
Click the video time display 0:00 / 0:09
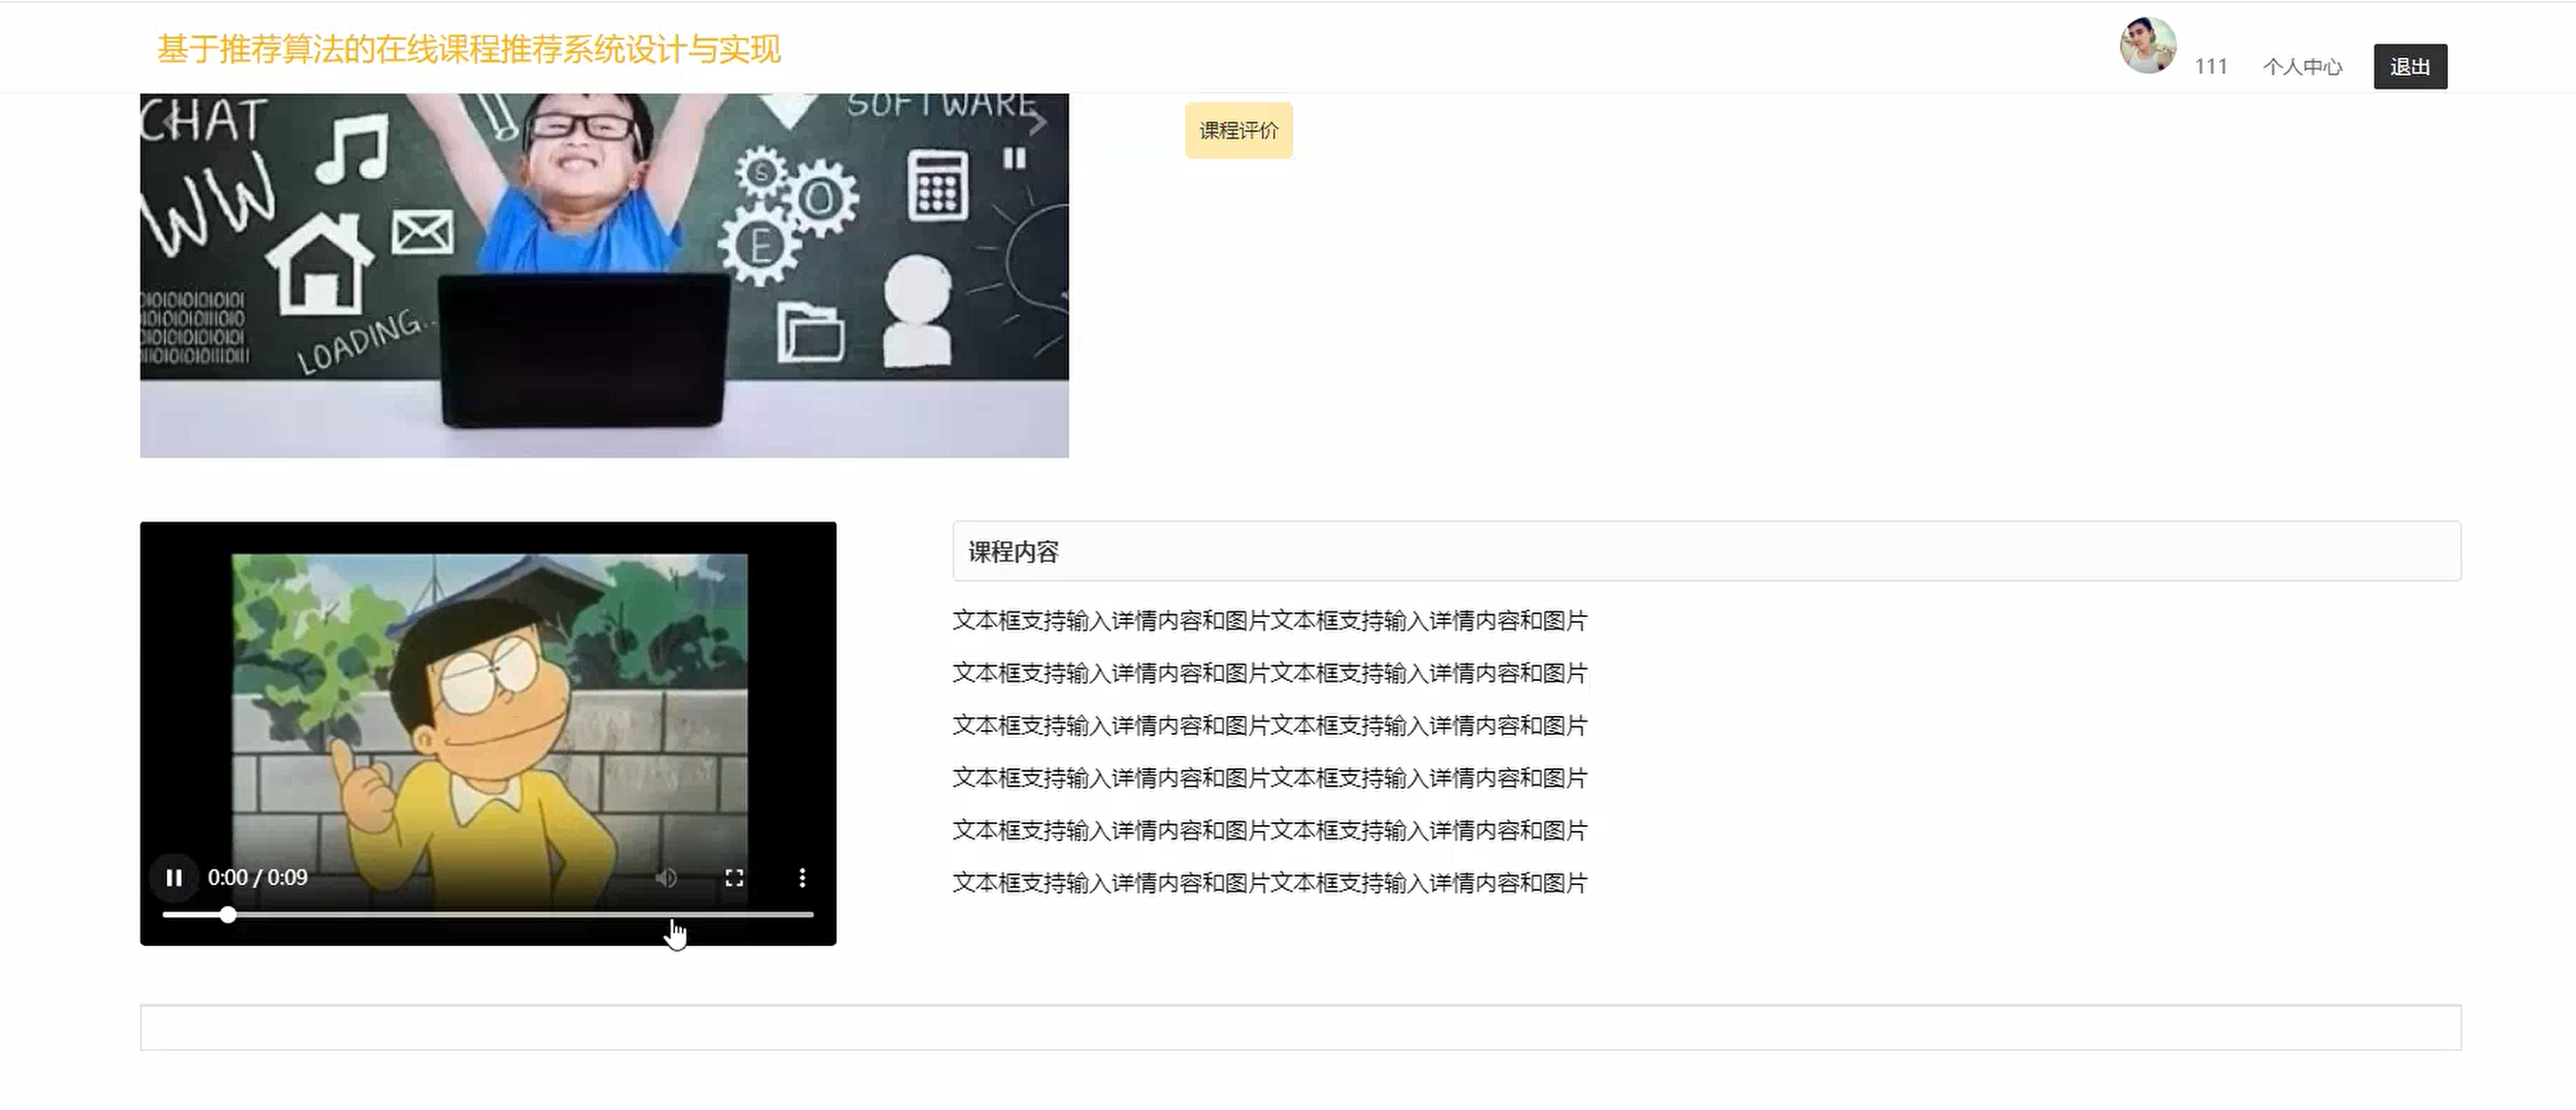[258, 878]
